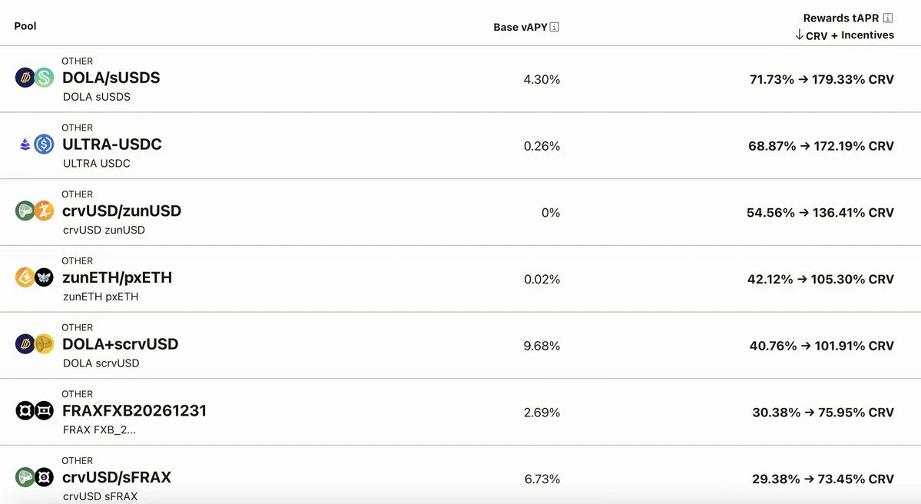
Task: Open the Base vAPY info tooltip
Action: click(554, 26)
